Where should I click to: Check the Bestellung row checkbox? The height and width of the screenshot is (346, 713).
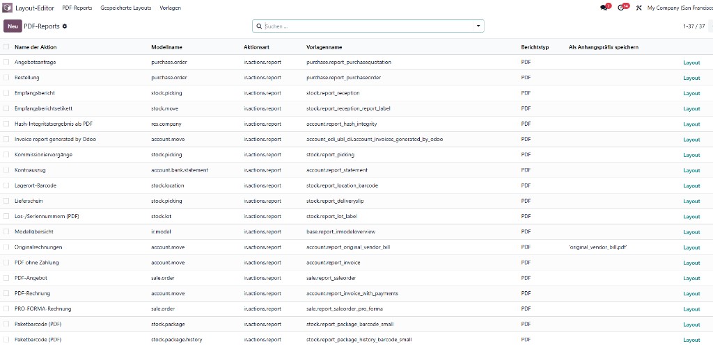(6, 78)
